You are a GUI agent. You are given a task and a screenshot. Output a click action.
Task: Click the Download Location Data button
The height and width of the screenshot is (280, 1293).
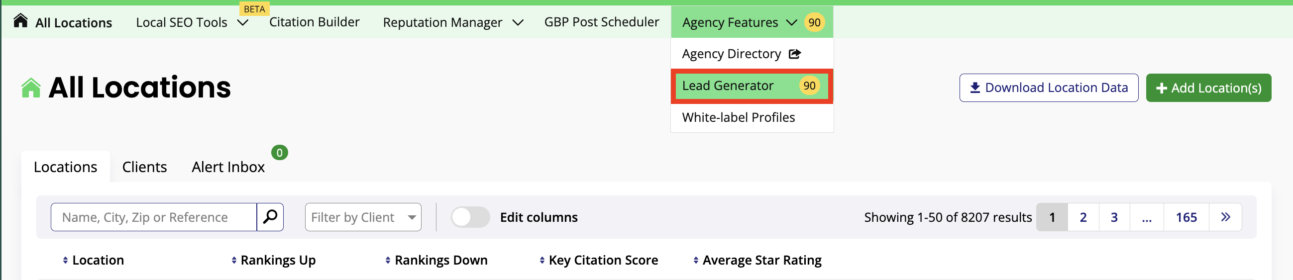pos(1049,88)
